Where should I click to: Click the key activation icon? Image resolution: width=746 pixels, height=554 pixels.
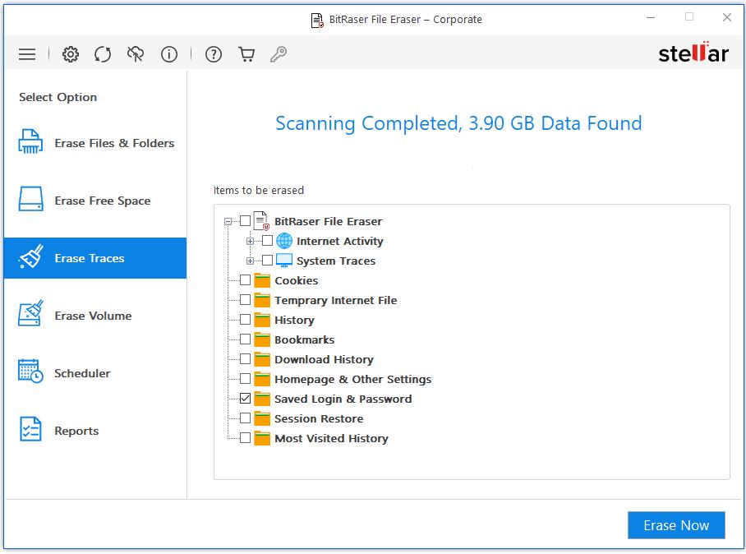pyautogui.click(x=279, y=54)
